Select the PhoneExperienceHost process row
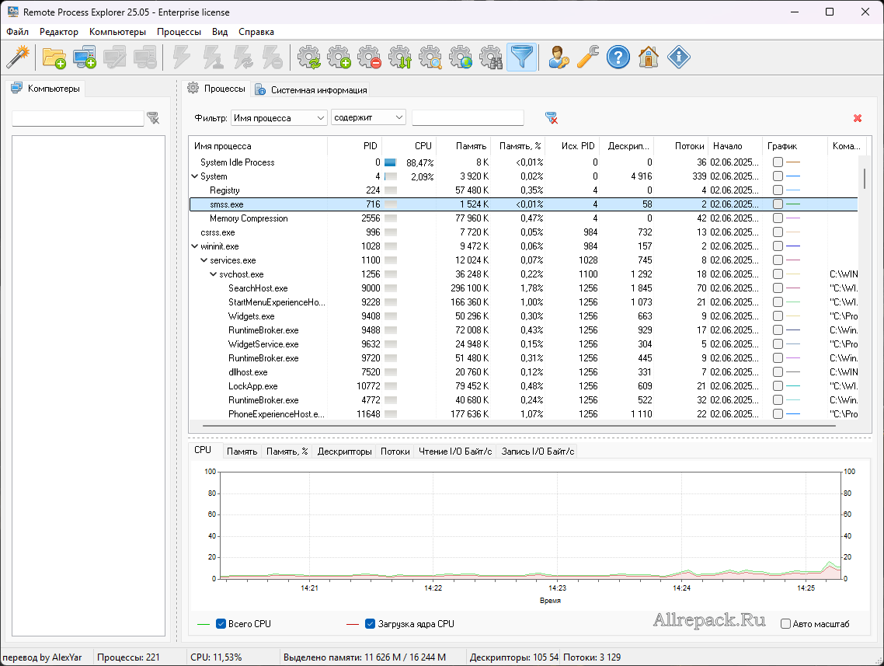Screen dimensions: 884x666 524,414
